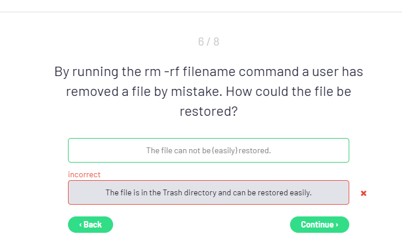
Task: Click the red X incorrect icon
Action: click(363, 193)
